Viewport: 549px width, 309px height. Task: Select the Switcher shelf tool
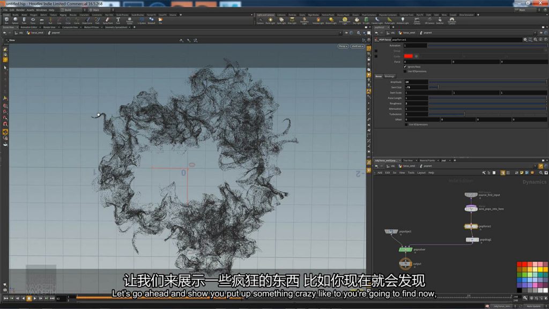(x=440, y=21)
